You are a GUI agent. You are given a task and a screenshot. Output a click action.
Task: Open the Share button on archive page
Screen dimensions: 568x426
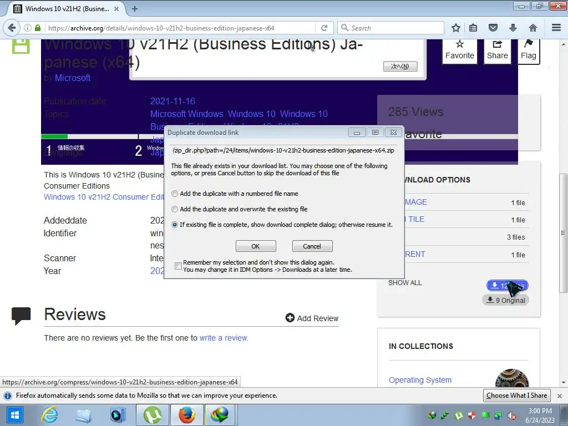[x=498, y=50]
